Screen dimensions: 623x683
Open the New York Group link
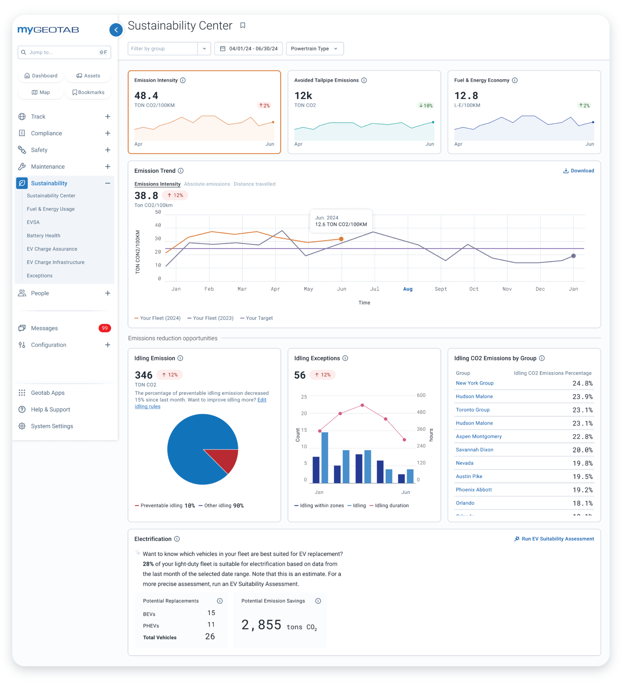click(475, 383)
